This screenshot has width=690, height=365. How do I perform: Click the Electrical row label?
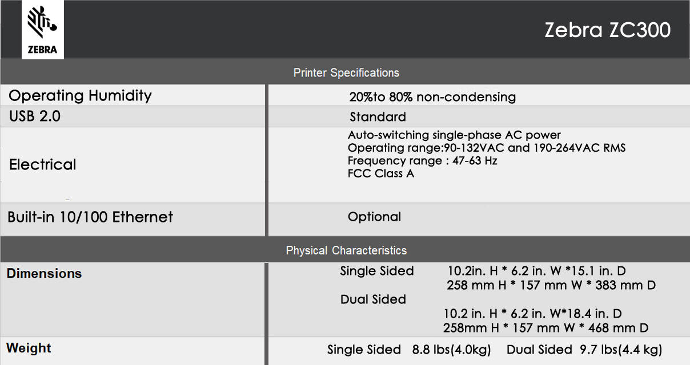point(42,165)
